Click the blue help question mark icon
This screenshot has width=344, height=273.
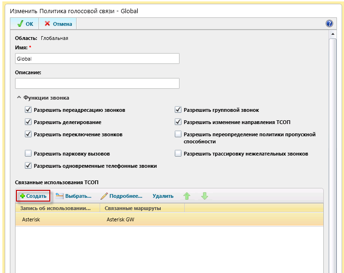point(329,23)
